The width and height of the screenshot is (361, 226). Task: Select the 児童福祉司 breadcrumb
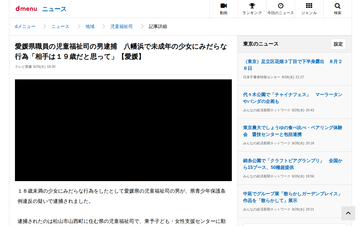point(121,27)
